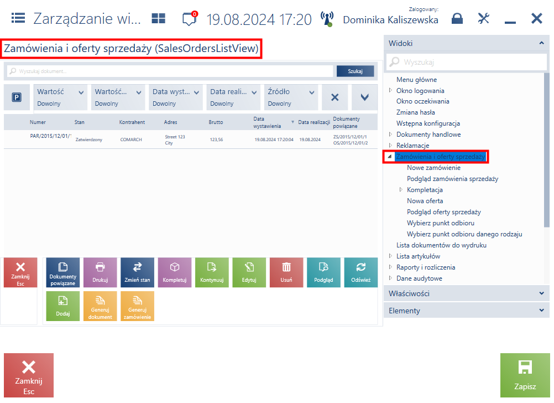Image resolution: width=554 pixels, height=403 pixels.
Task: Check the antenna connection status icon
Action: tap(327, 19)
